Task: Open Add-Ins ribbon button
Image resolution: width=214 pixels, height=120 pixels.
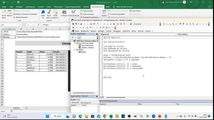Action: tap(43, 14)
